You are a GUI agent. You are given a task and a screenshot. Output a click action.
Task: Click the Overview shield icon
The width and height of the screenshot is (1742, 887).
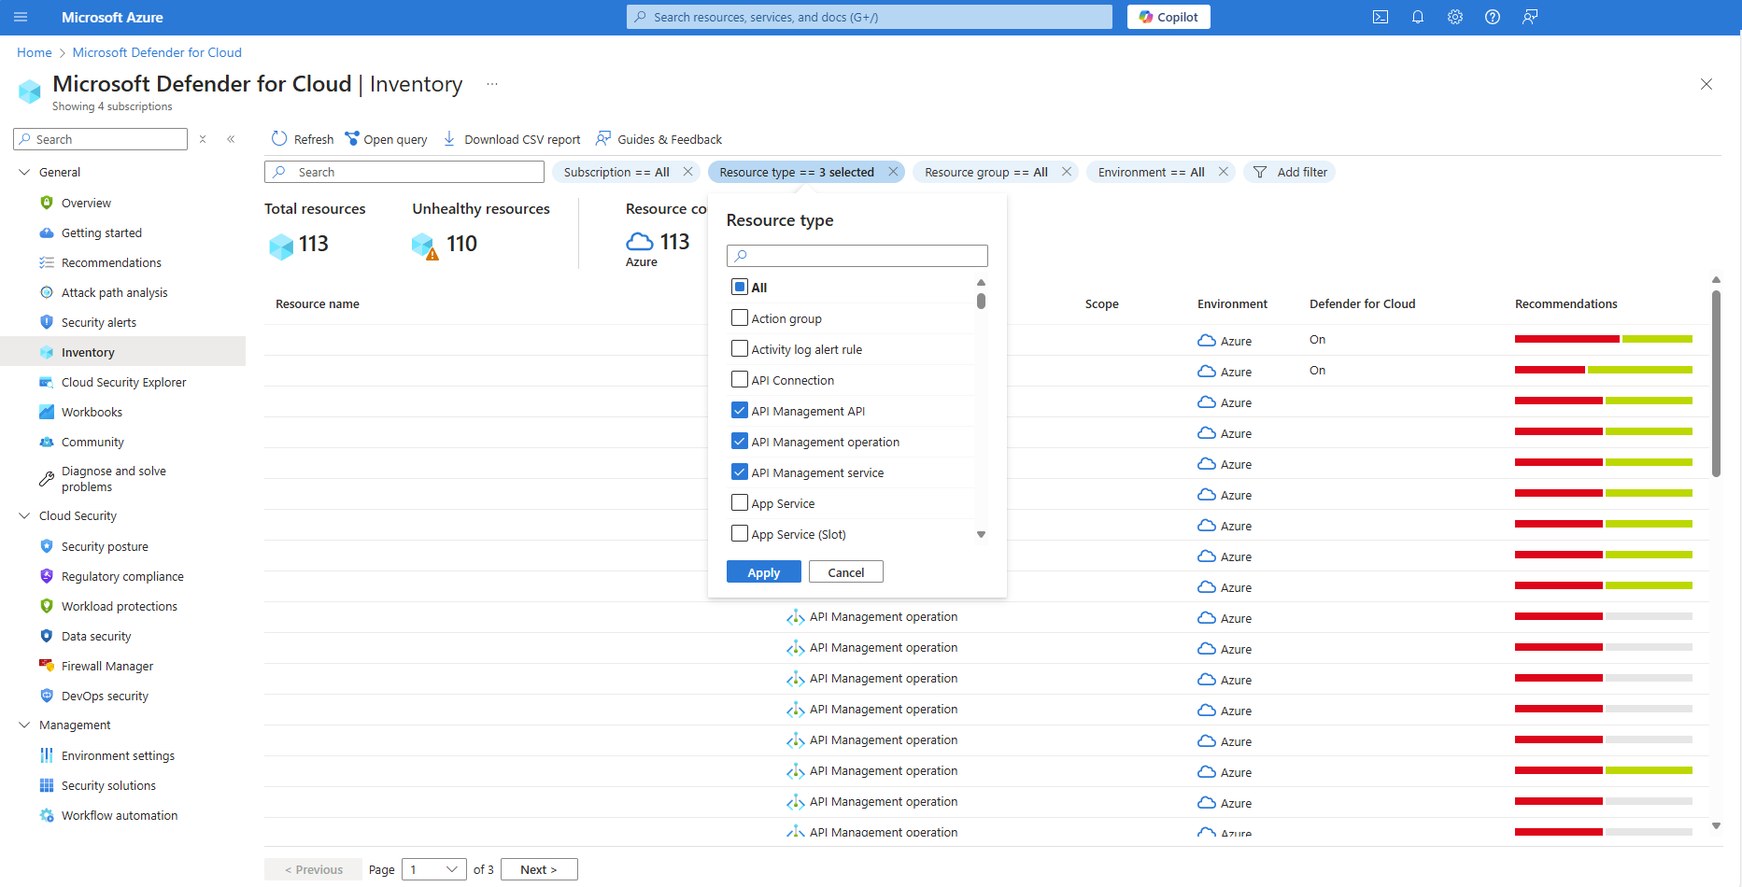coord(47,203)
